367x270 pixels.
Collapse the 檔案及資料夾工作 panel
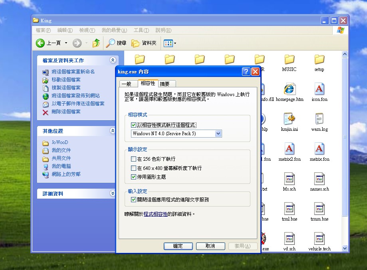point(113,60)
